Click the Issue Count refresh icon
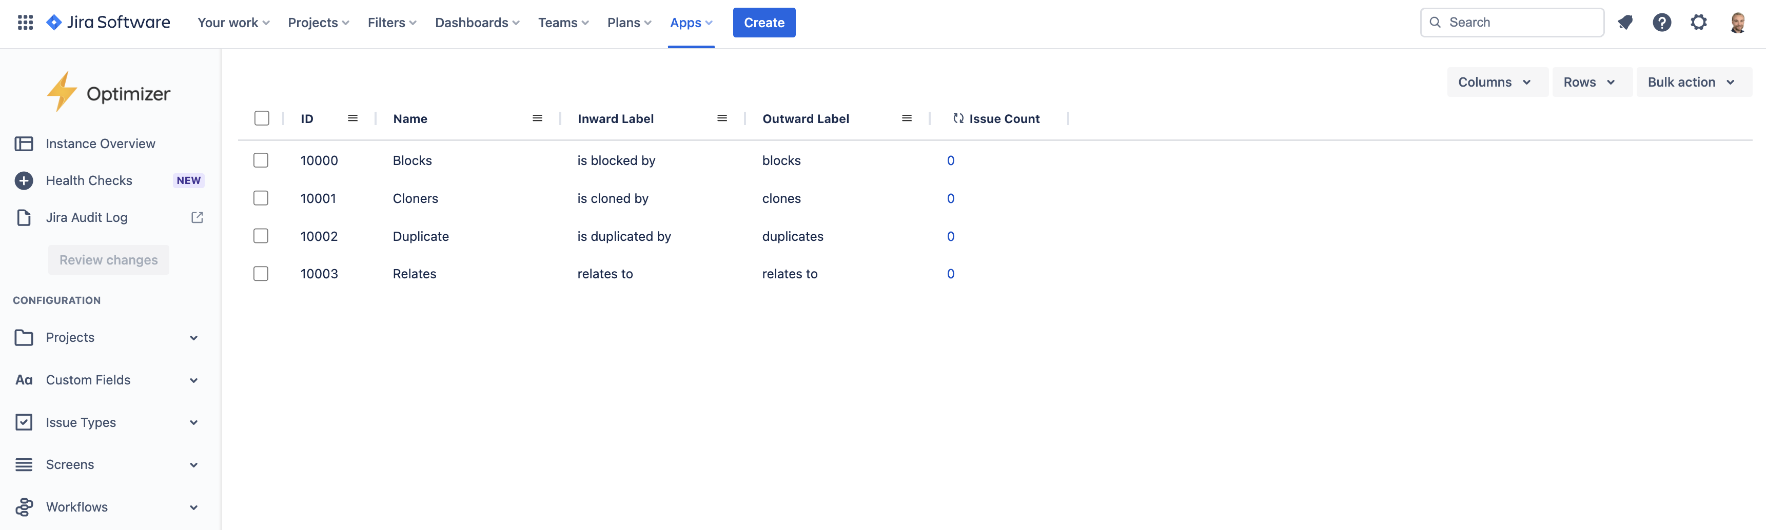Image resolution: width=1766 pixels, height=530 pixels. tap(958, 118)
